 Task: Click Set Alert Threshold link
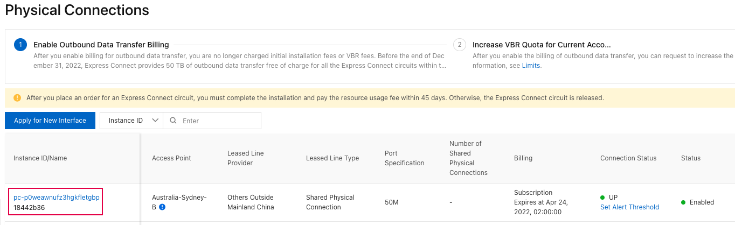[629, 207]
